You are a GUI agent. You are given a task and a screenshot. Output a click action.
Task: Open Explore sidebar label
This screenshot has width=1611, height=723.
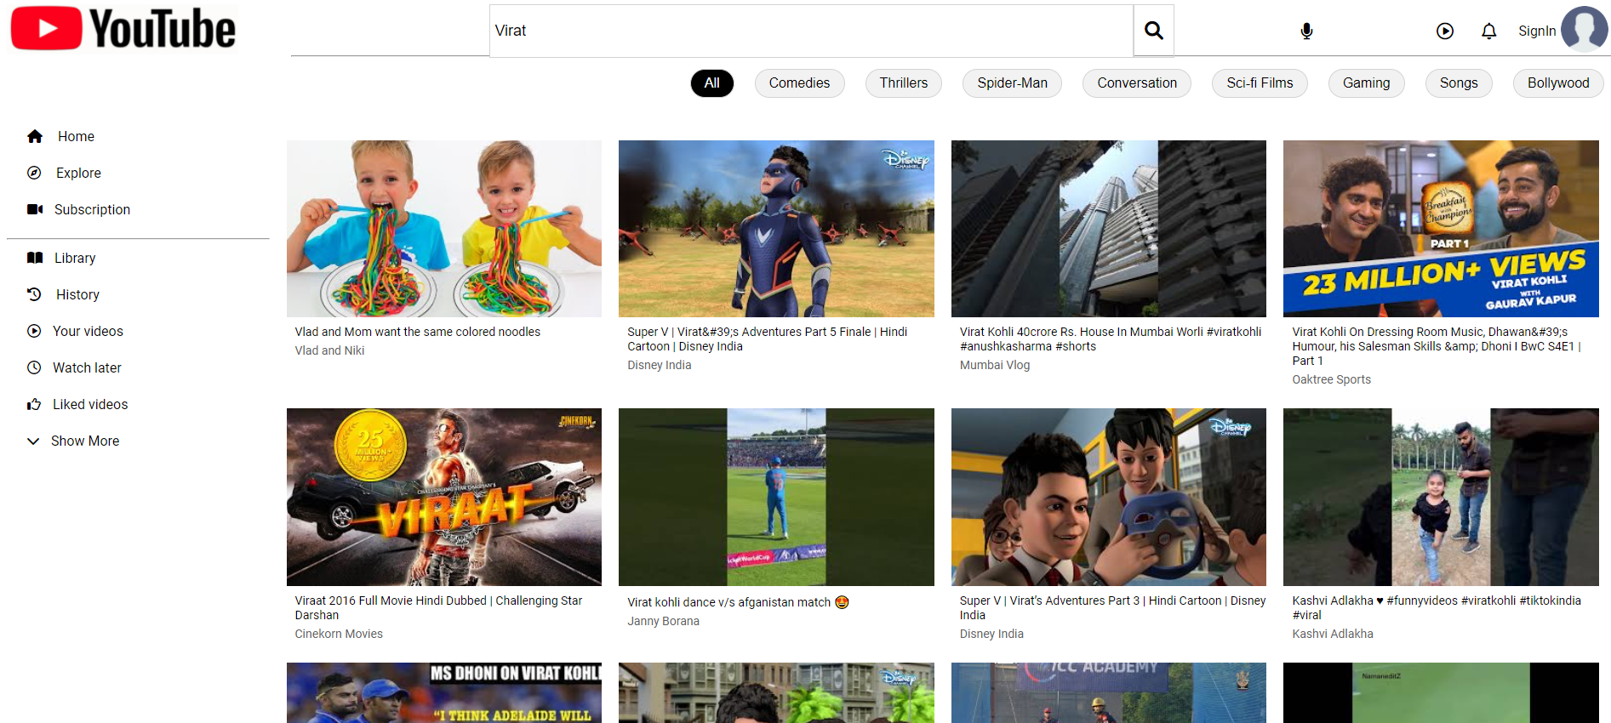pyautogui.click(x=78, y=173)
